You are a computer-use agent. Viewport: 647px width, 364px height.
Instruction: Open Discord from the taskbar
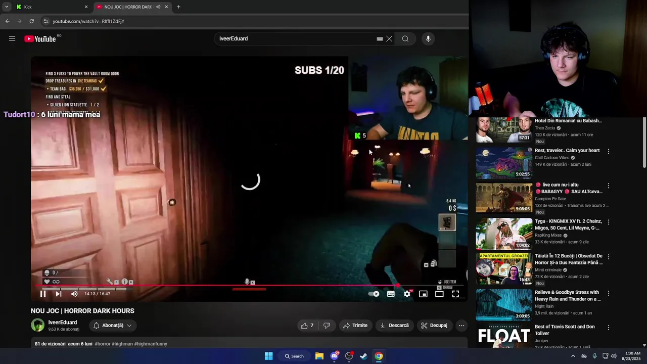334,356
